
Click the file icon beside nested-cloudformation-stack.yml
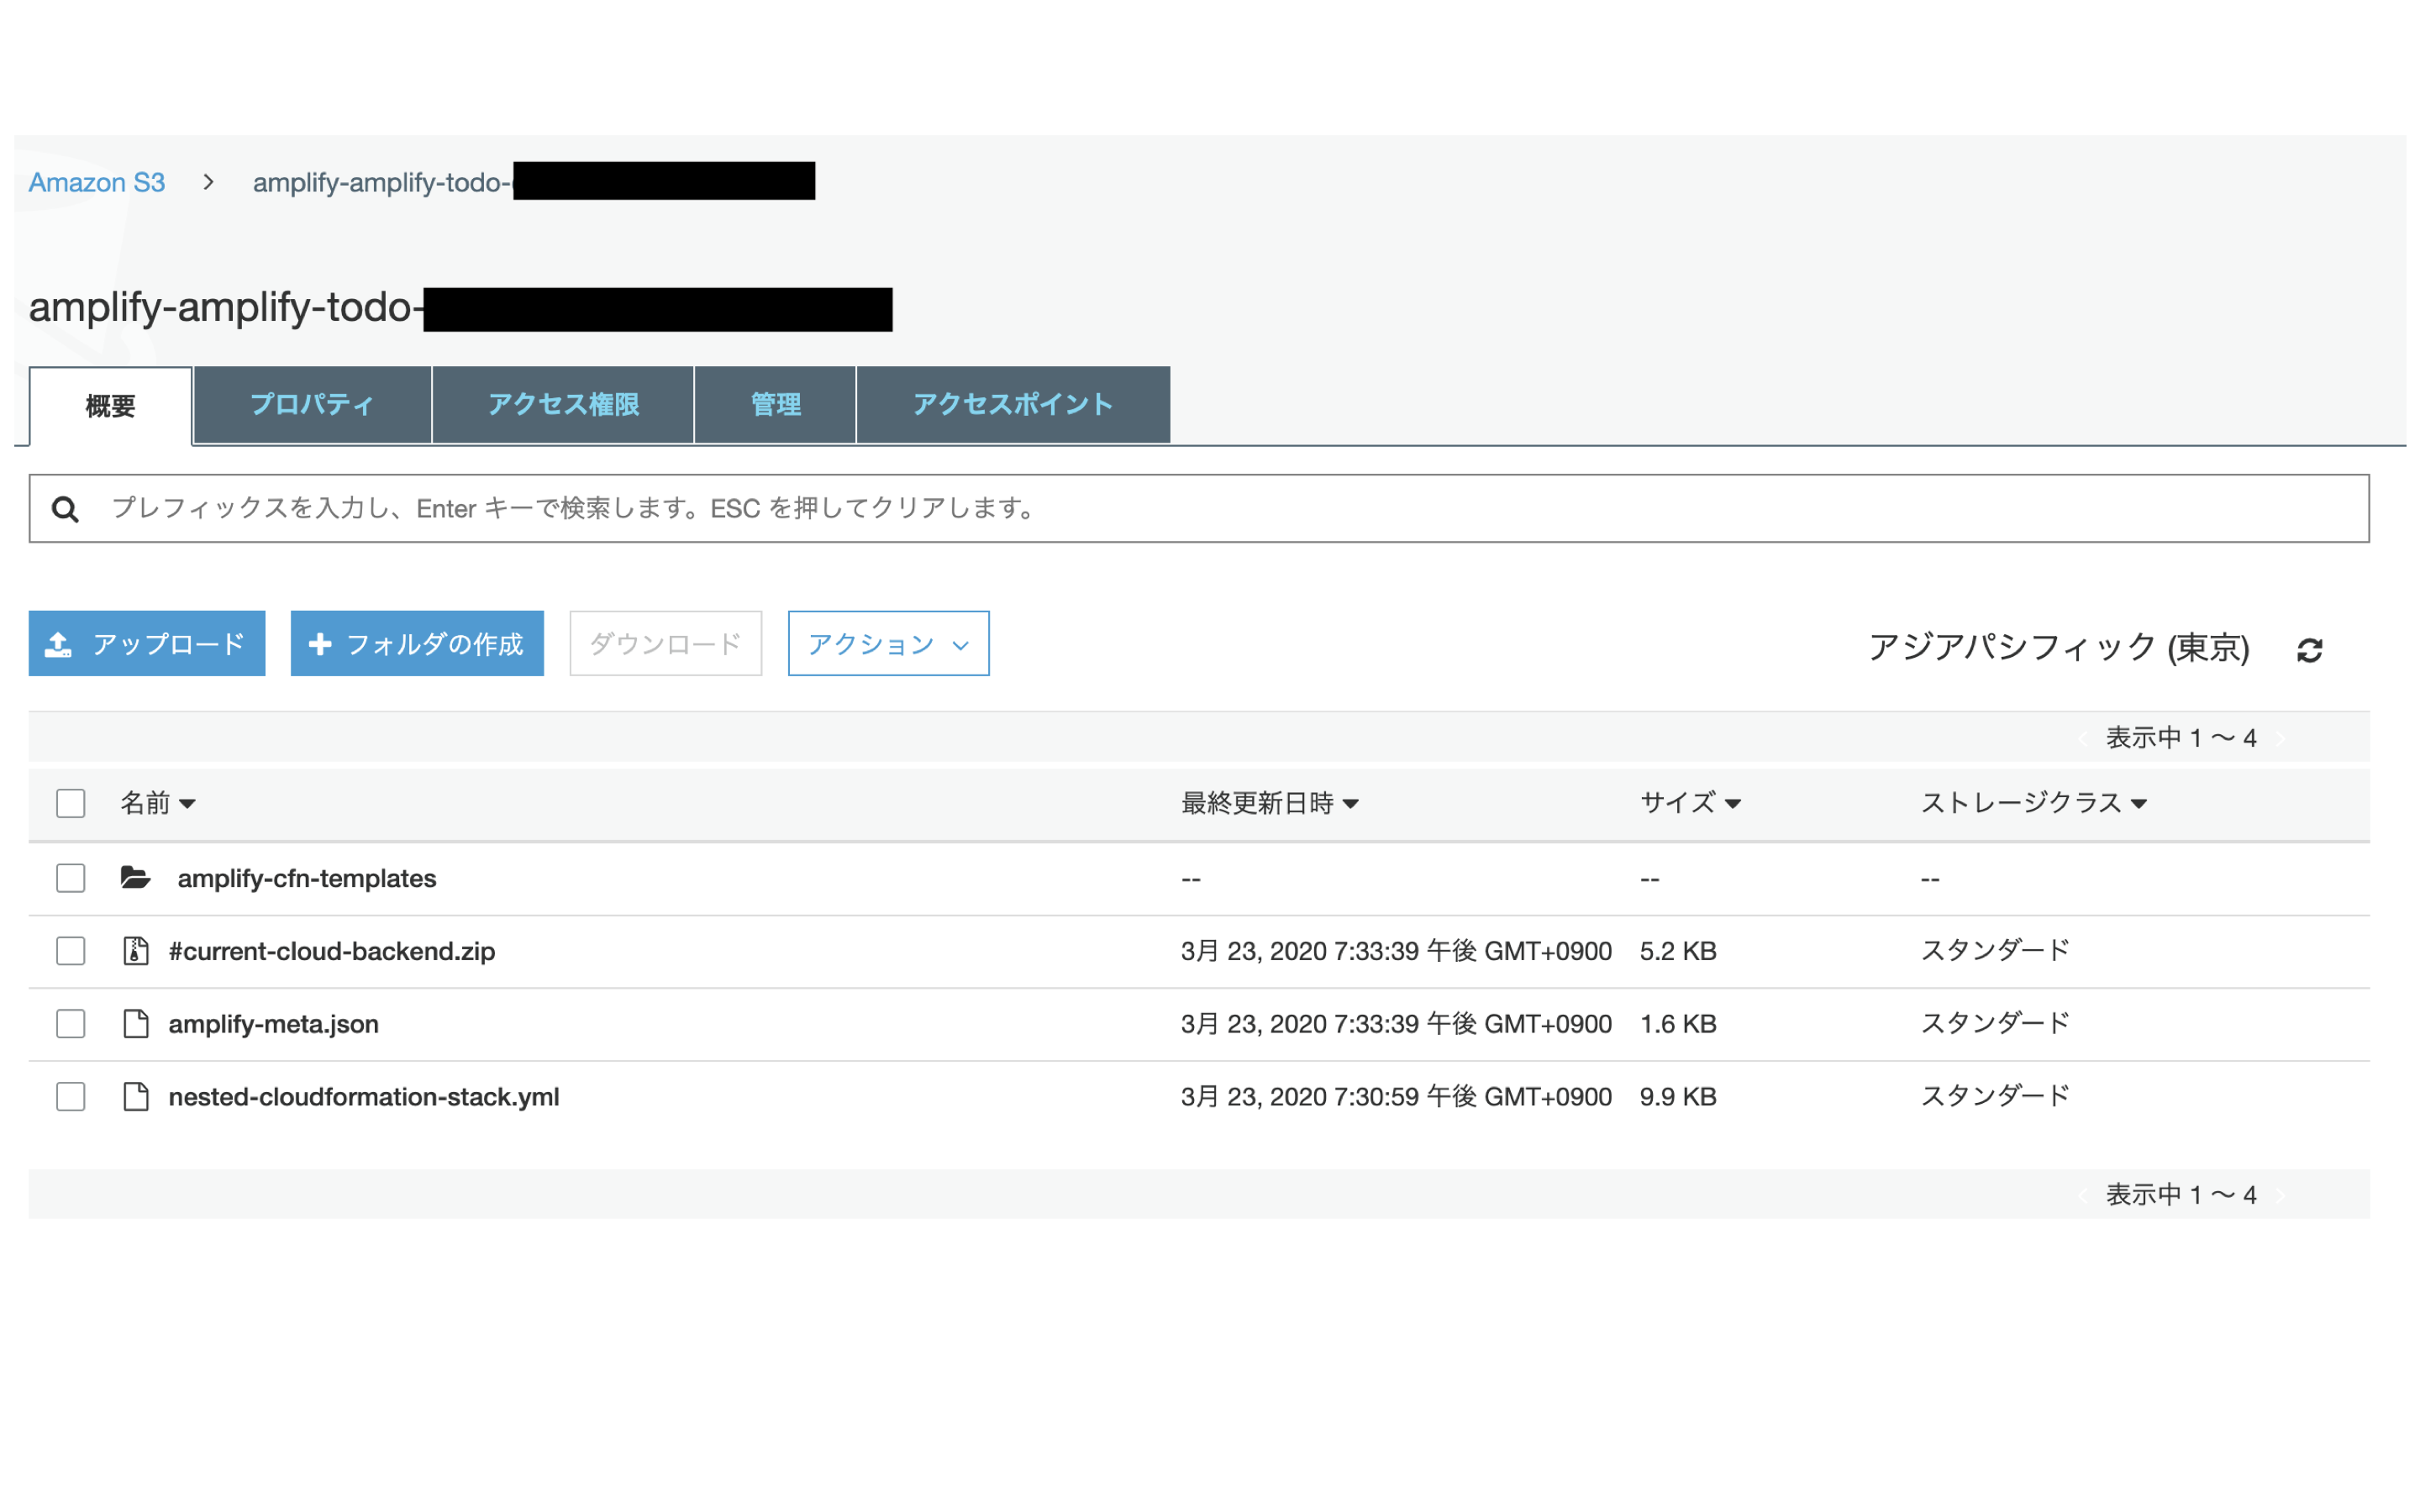pos(135,1096)
